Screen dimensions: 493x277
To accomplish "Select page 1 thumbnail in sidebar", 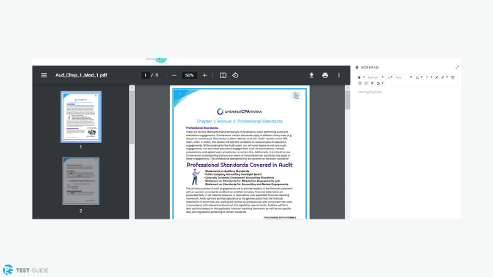I will tap(81, 117).
